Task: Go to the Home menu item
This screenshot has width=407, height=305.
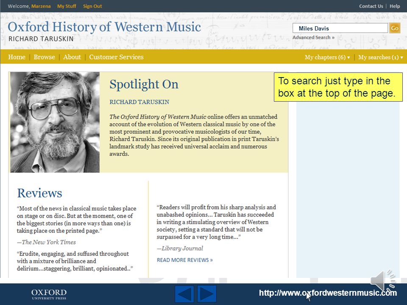Action: [17, 57]
